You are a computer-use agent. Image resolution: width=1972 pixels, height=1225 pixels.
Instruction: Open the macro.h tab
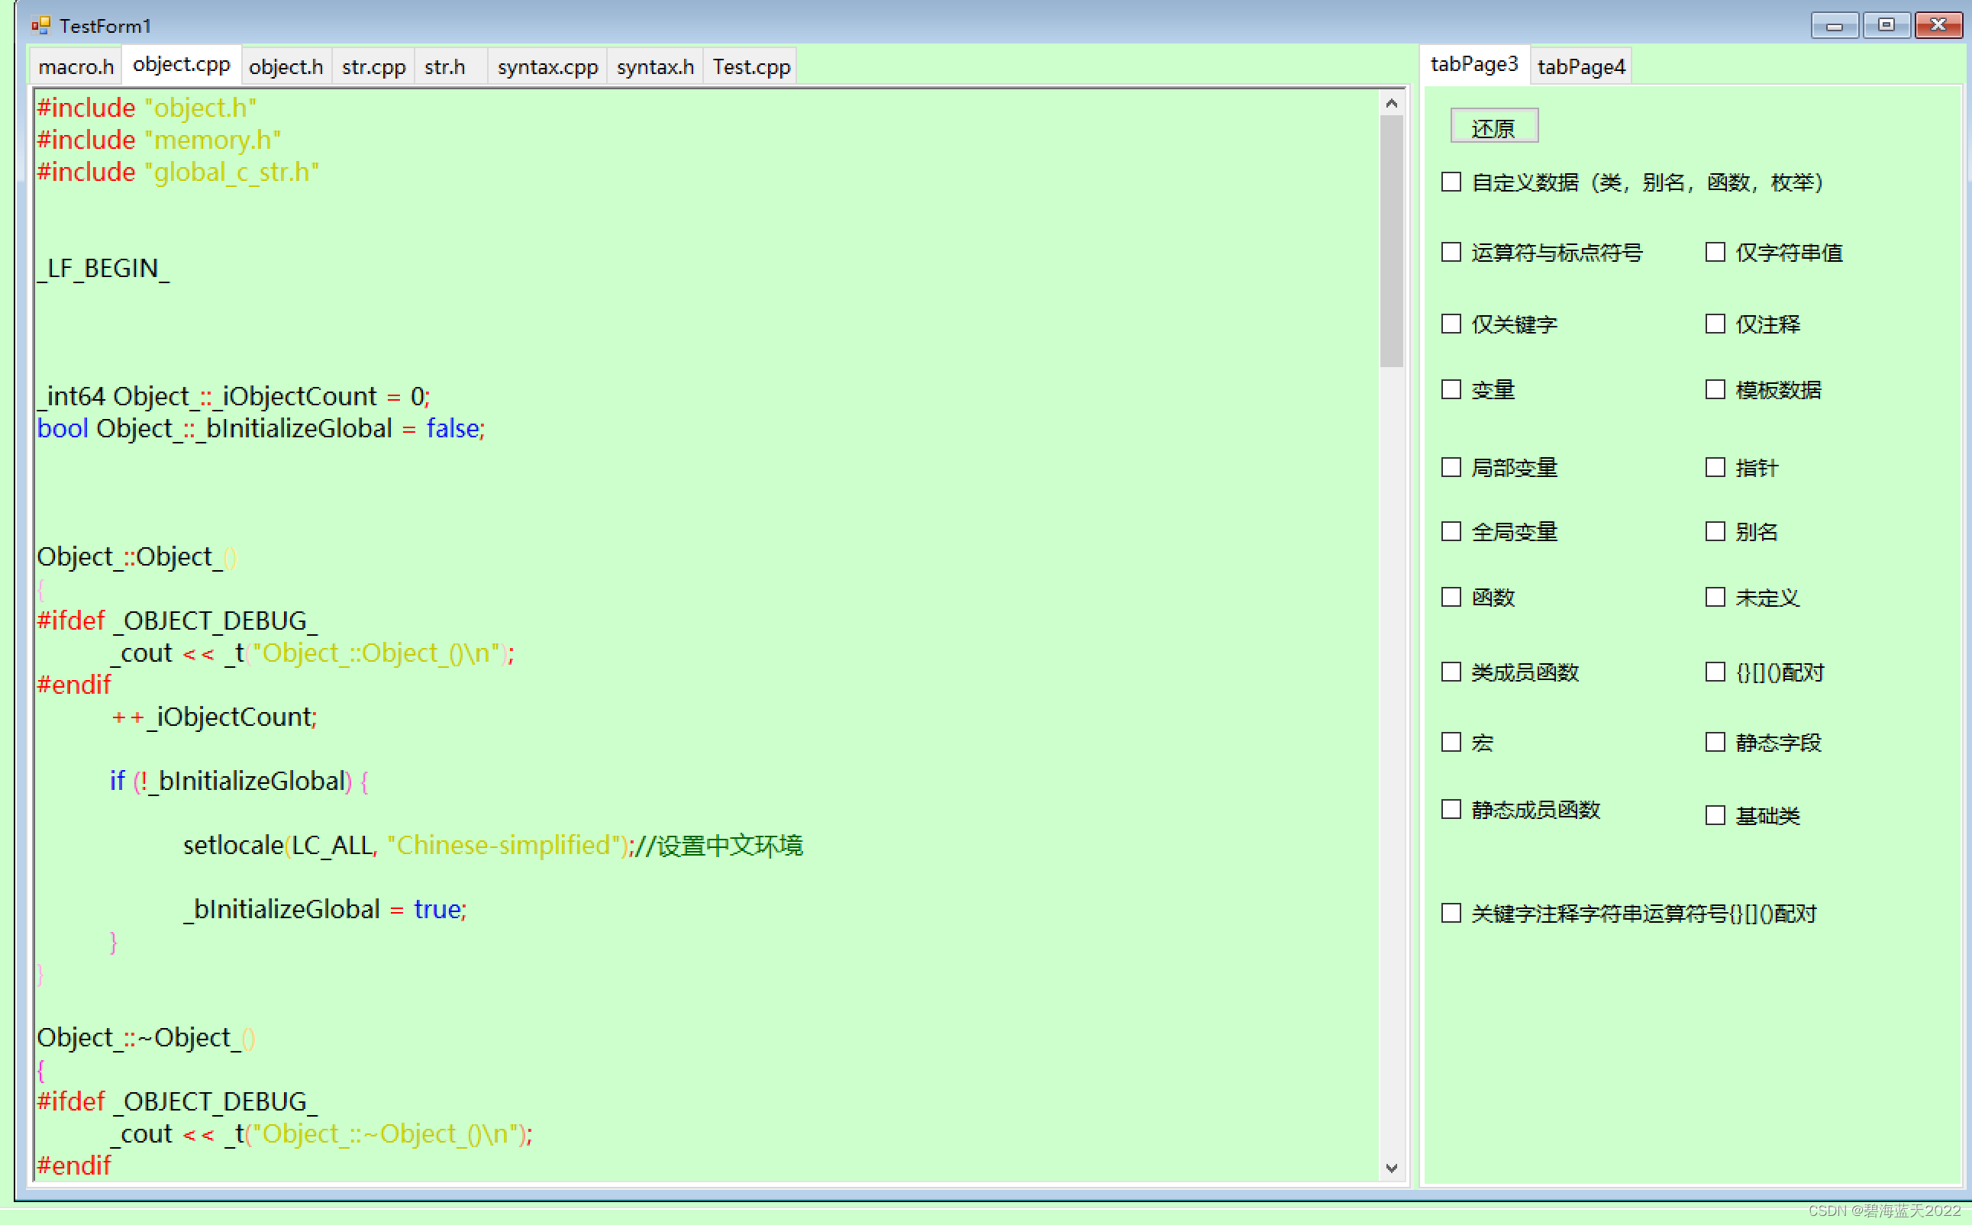[x=76, y=66]
